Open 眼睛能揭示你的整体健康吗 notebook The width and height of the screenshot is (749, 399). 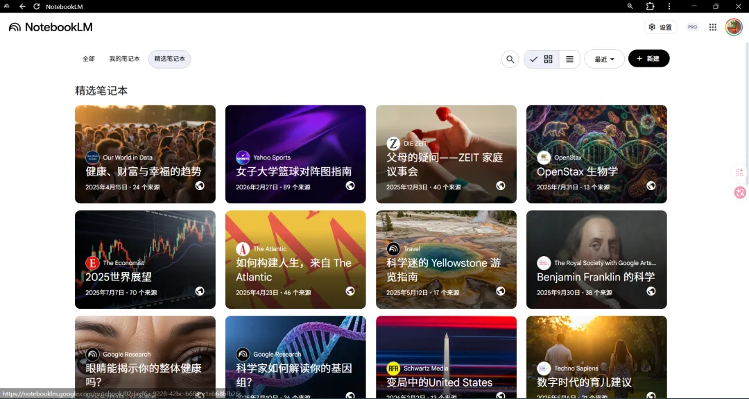coord(145,357)
